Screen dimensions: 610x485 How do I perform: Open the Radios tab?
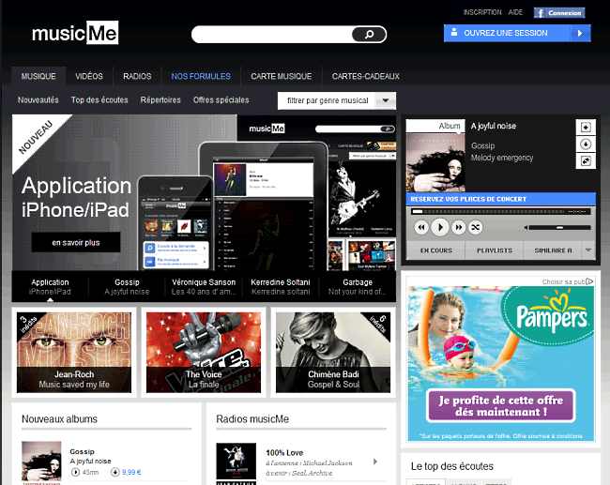(137, 76)
